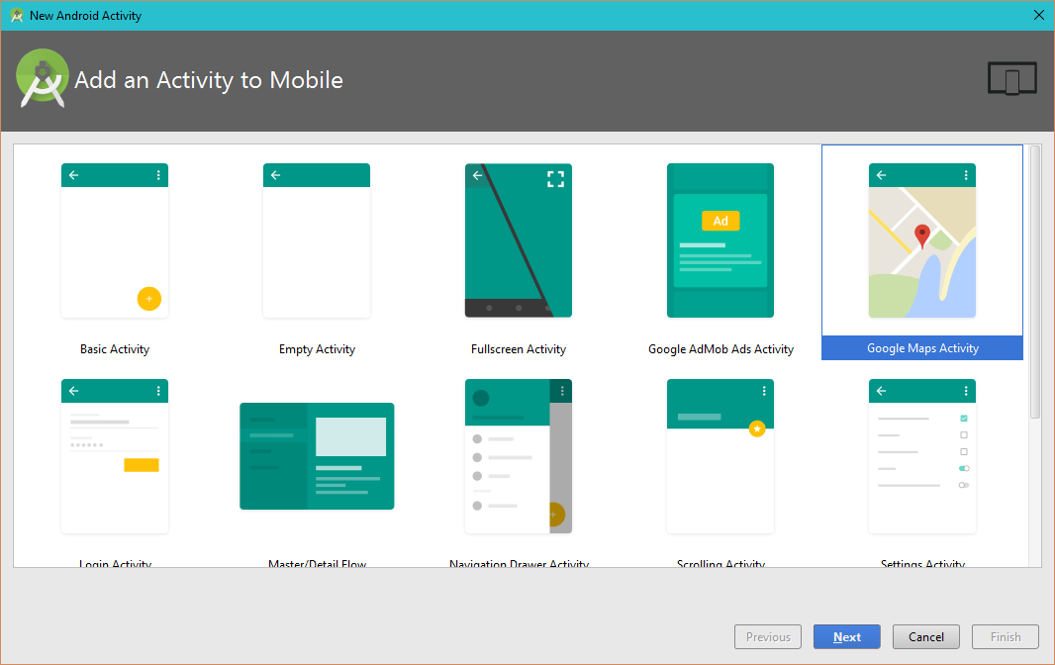
Task: Click the Fullscreen Activity label
Action: point(518,348)
